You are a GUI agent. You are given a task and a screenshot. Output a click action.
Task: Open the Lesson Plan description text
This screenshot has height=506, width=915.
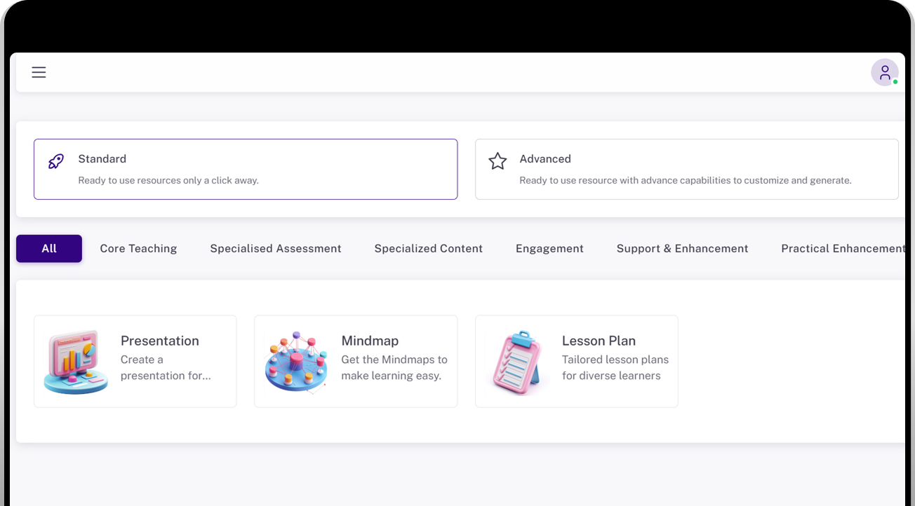[615, 368]
